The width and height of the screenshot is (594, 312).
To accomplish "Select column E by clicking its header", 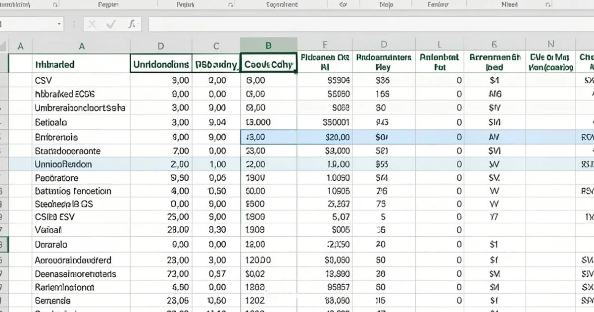I will coord(324,45).
